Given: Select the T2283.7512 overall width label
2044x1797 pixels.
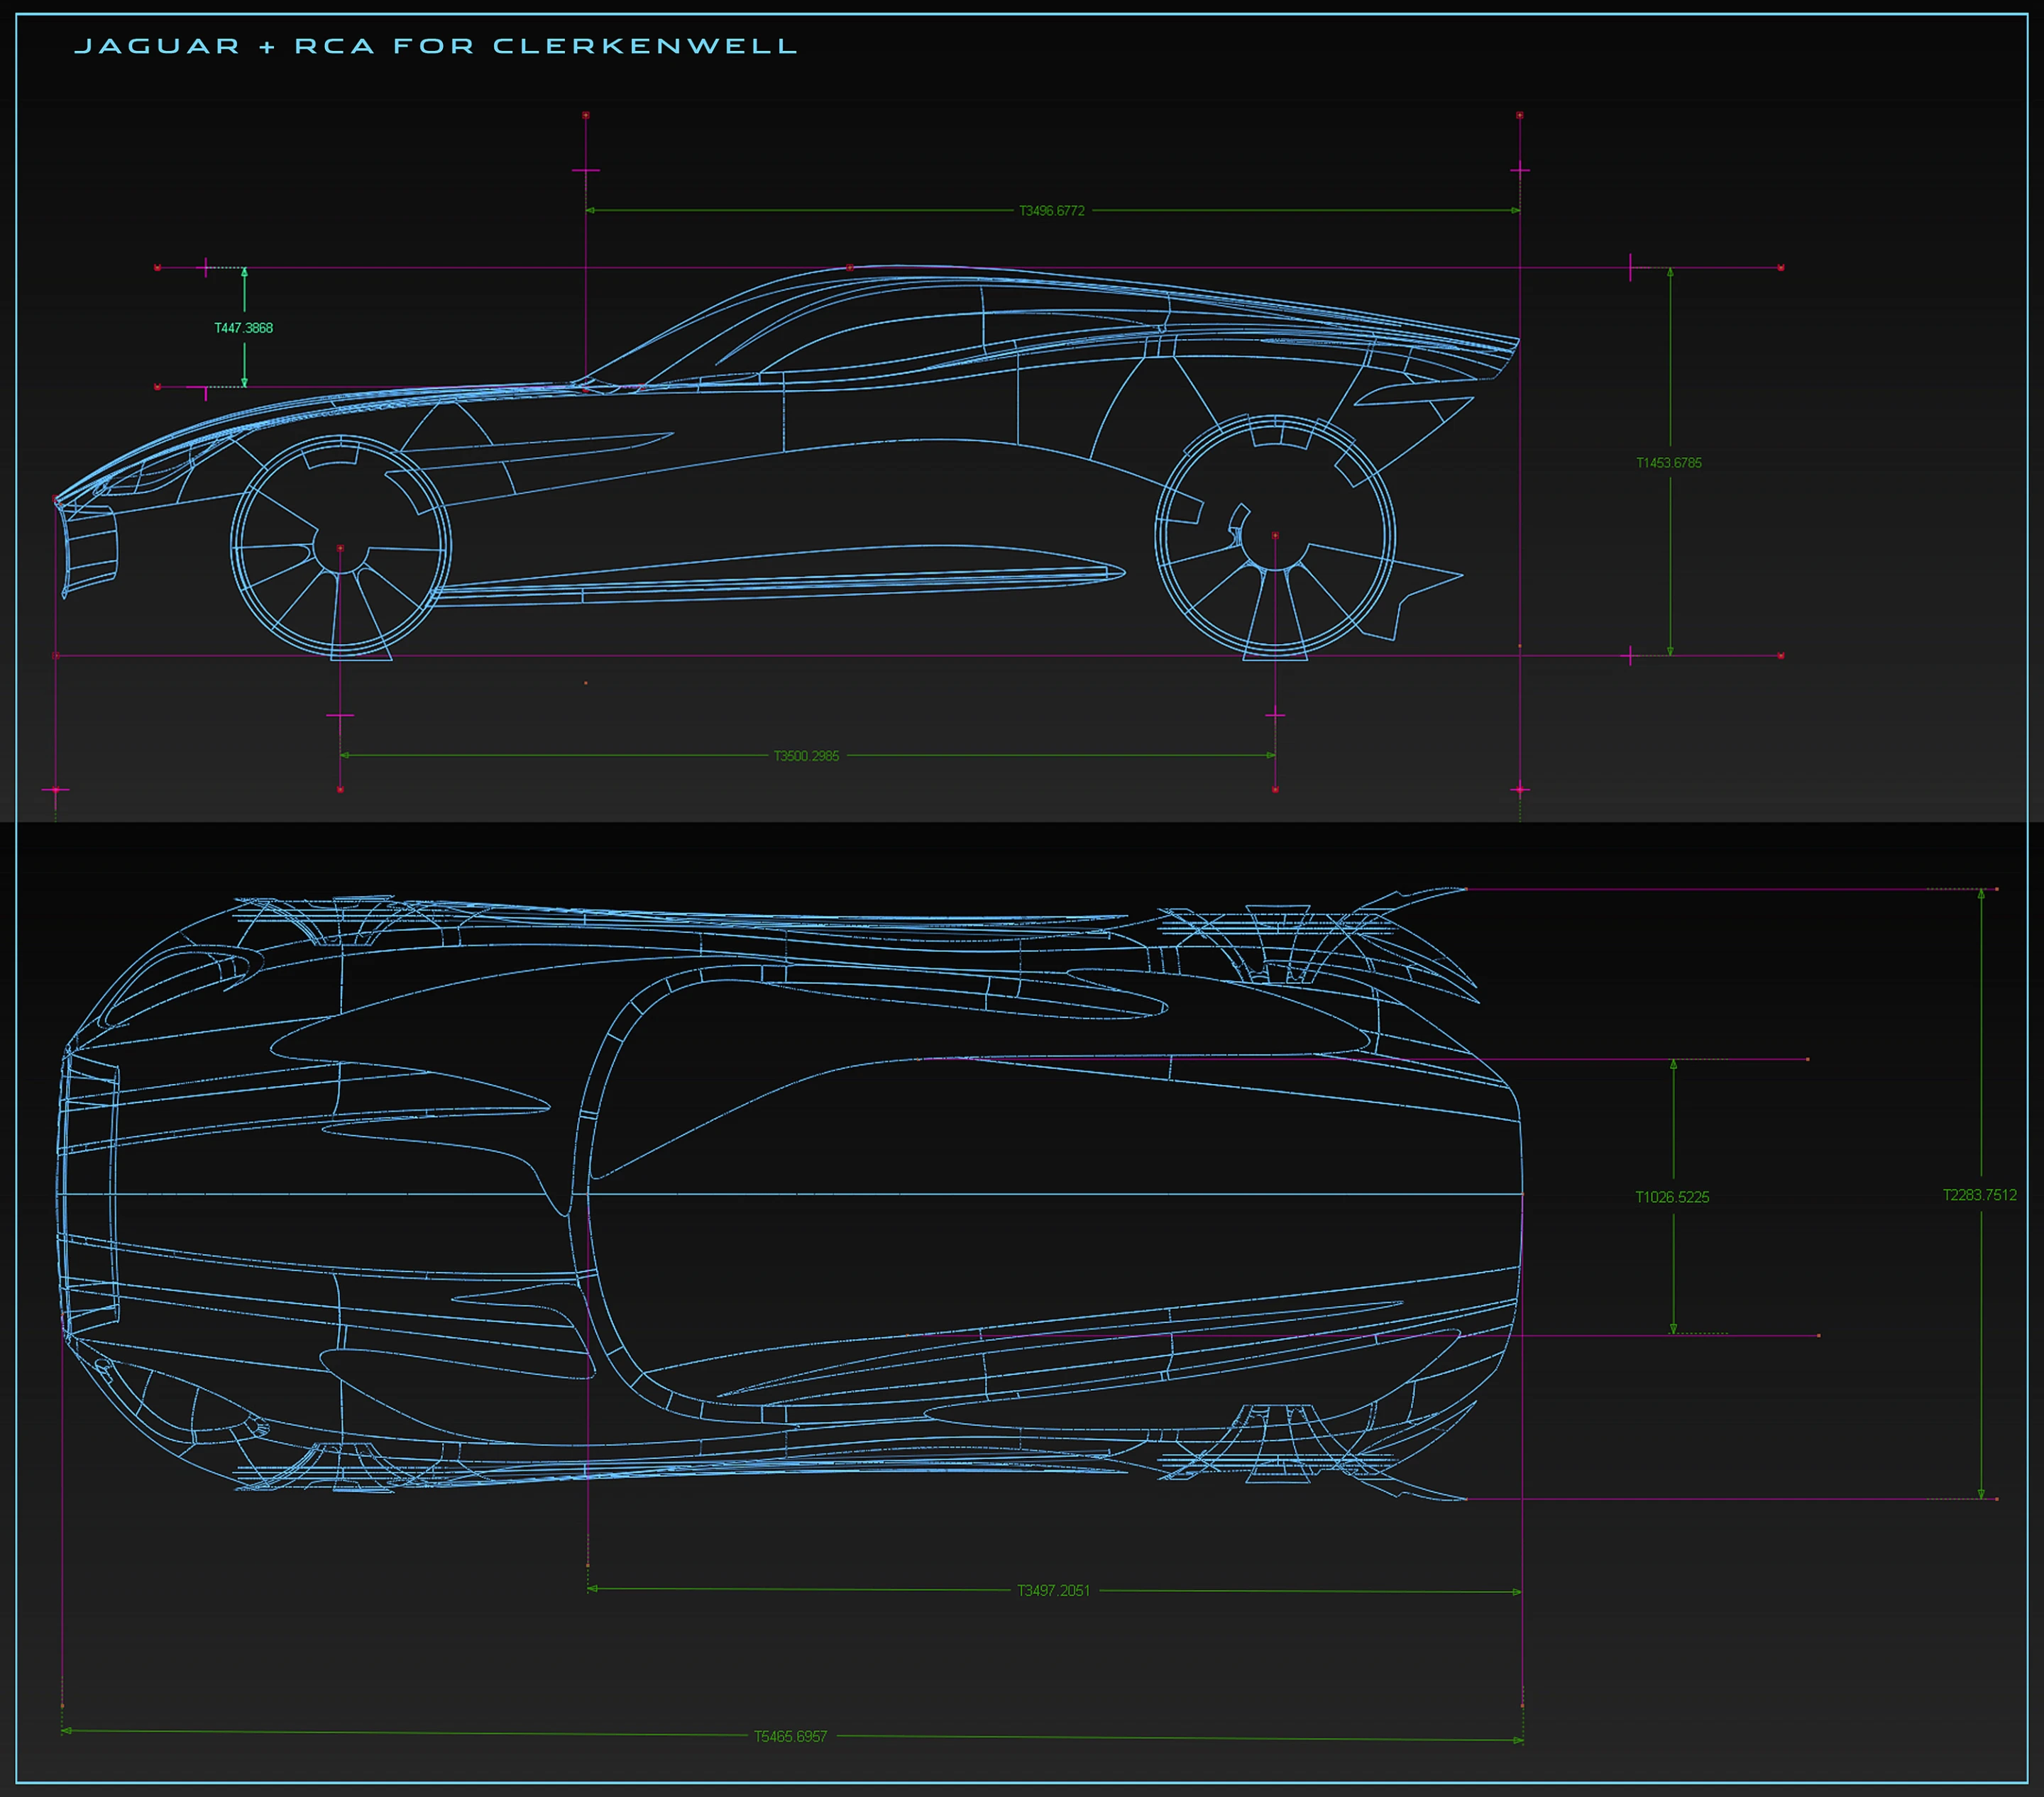Looking at the screenshot, I should click(1979, 1195).
